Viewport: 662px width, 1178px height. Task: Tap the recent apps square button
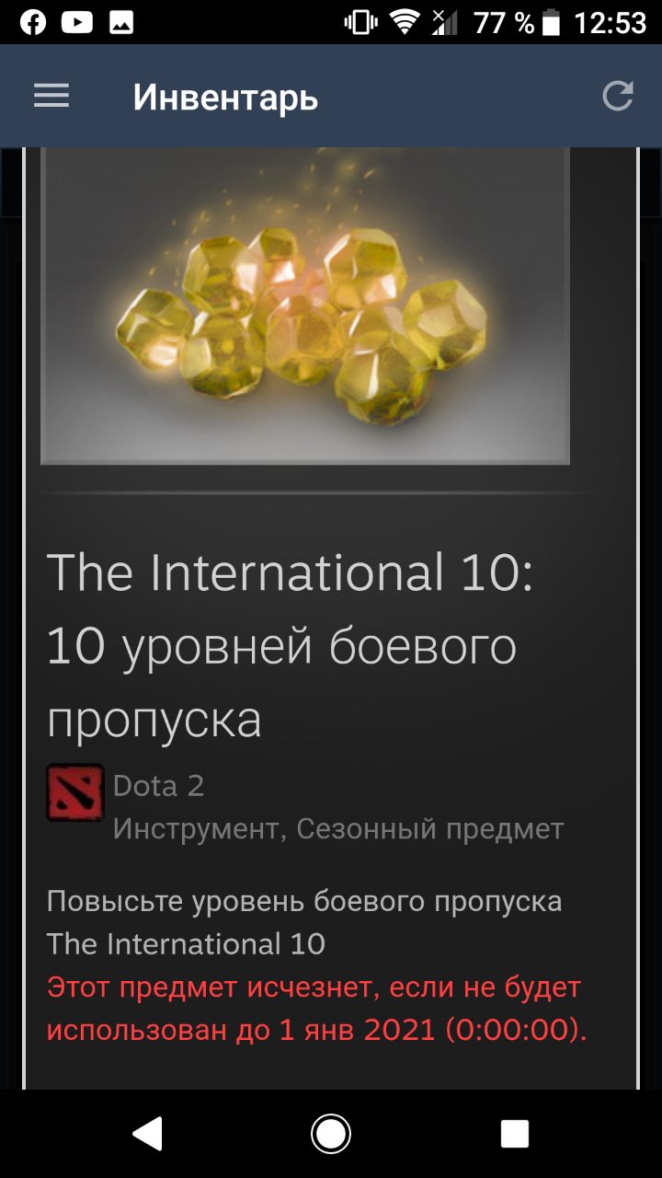[x=514, y=1134]
